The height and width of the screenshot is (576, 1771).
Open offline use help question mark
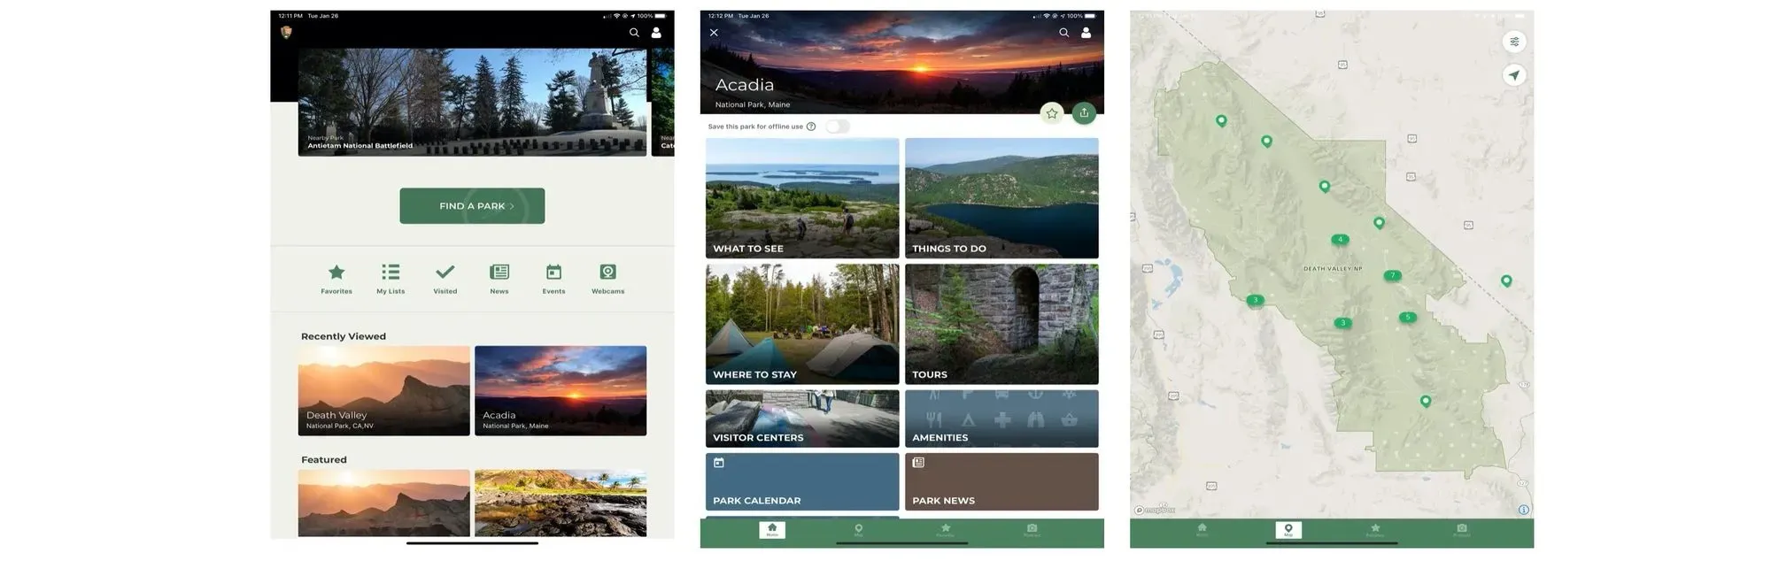[x=811, y=127]
